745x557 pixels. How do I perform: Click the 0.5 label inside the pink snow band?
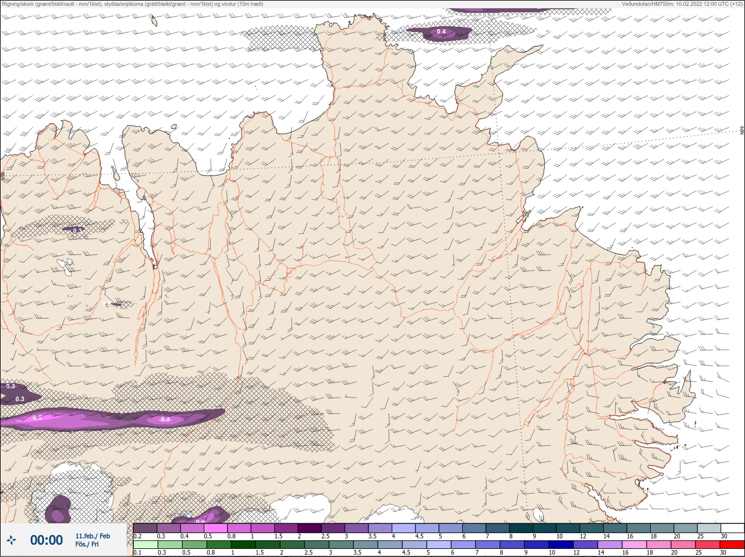coord(165,419)
